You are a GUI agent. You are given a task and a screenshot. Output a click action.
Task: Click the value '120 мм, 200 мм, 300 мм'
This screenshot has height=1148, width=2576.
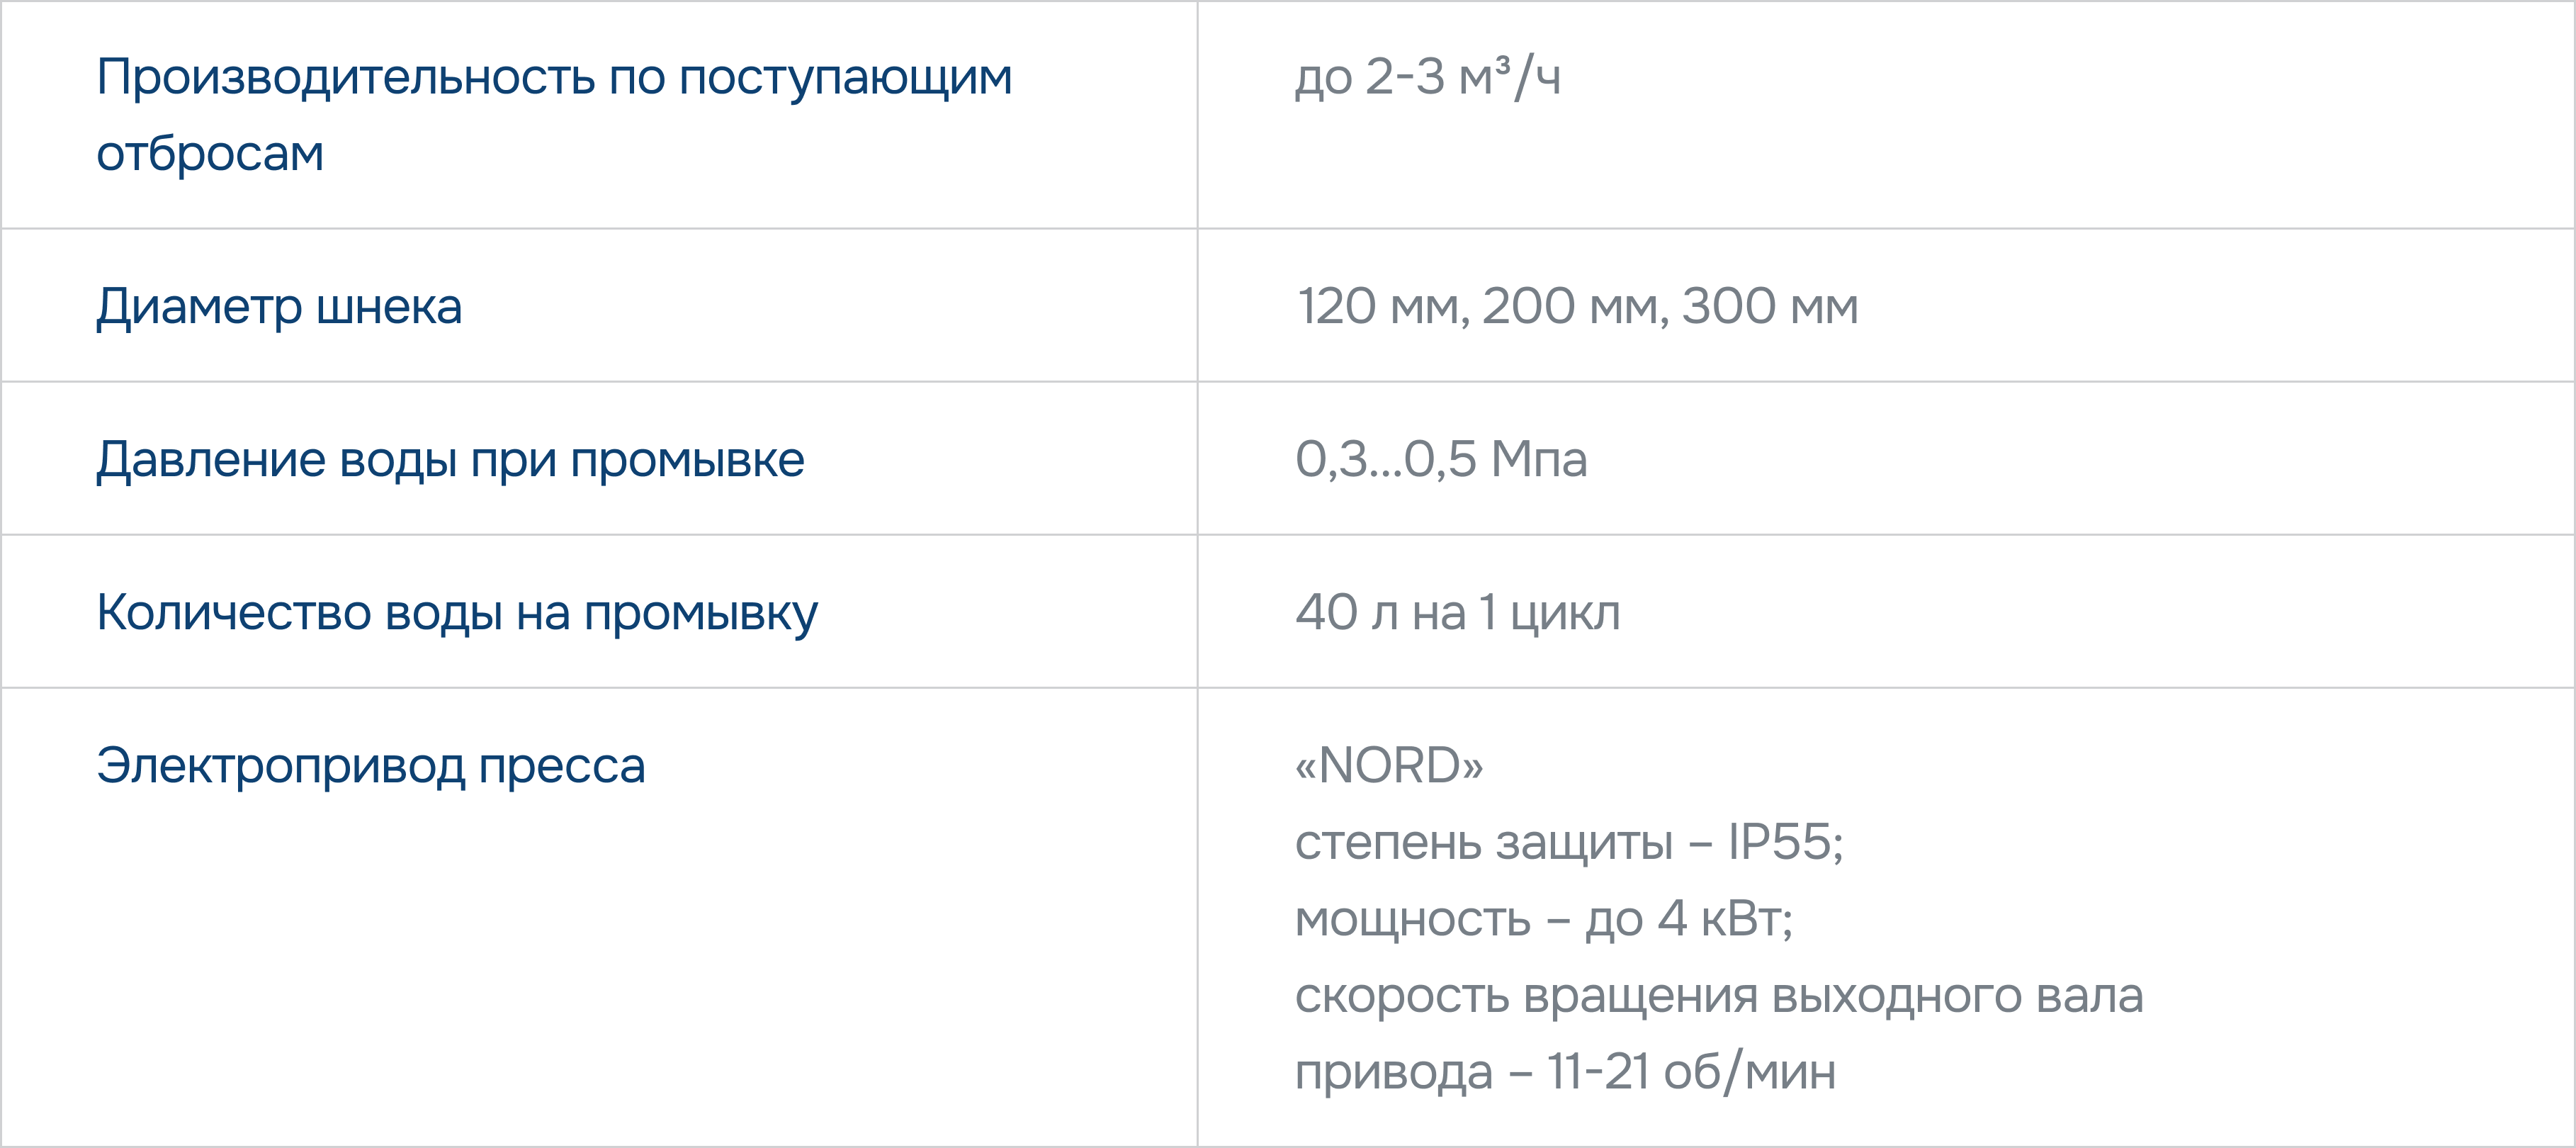click(1577, 306)
